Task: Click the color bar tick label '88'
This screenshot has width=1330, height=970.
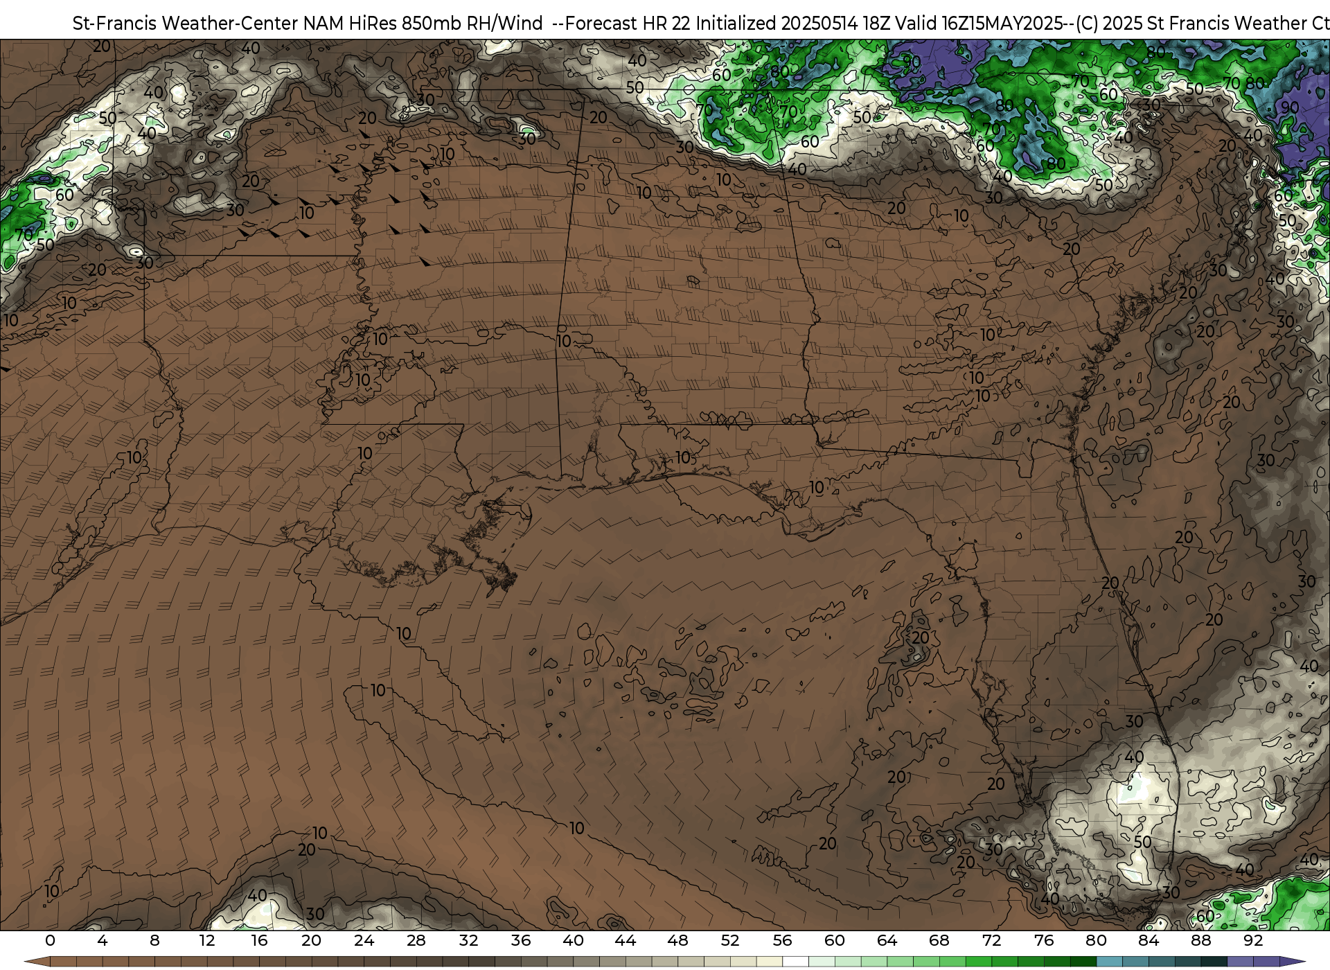Action: tap(1201, 941)
